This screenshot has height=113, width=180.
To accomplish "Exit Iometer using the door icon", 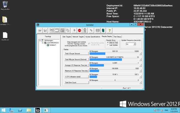I will pyautogui.click(x=103, y=30).
